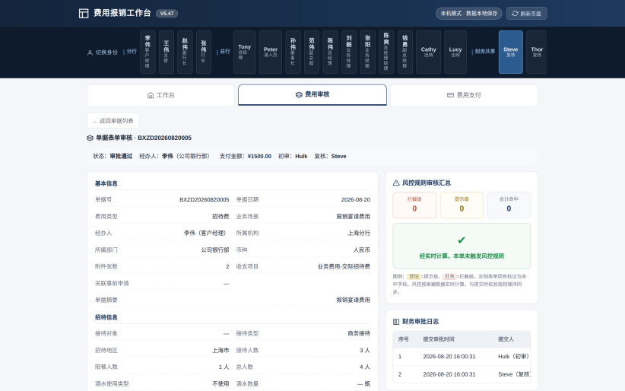Image resolution: width=625 pixels, height=391 pixels.
Task: Click the 提交审批时间 column header
Action: click(x=439, y=339)
